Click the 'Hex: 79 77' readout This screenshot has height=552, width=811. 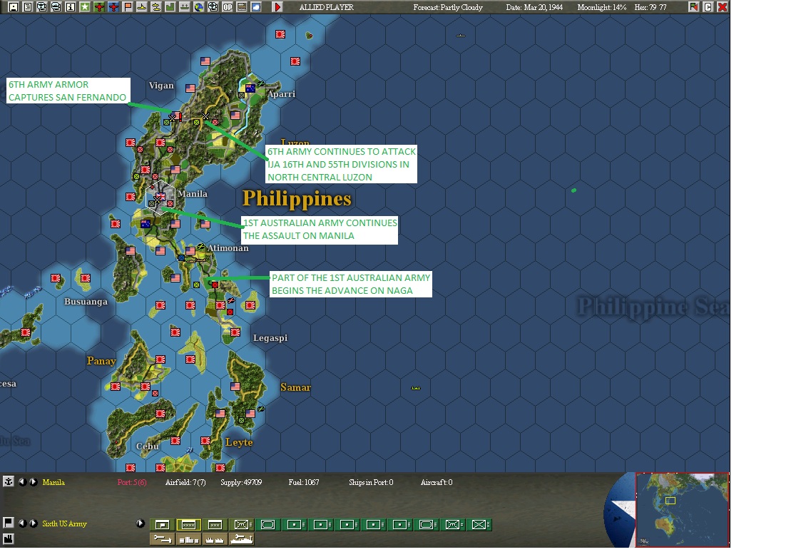pyautogui.click(x=650, y=7)
